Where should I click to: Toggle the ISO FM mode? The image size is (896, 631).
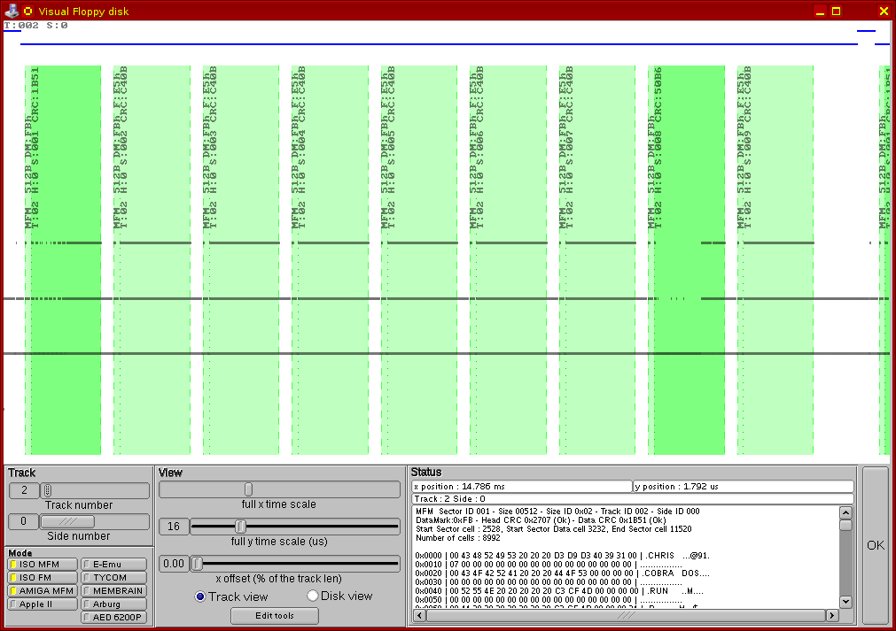[43, 577]
